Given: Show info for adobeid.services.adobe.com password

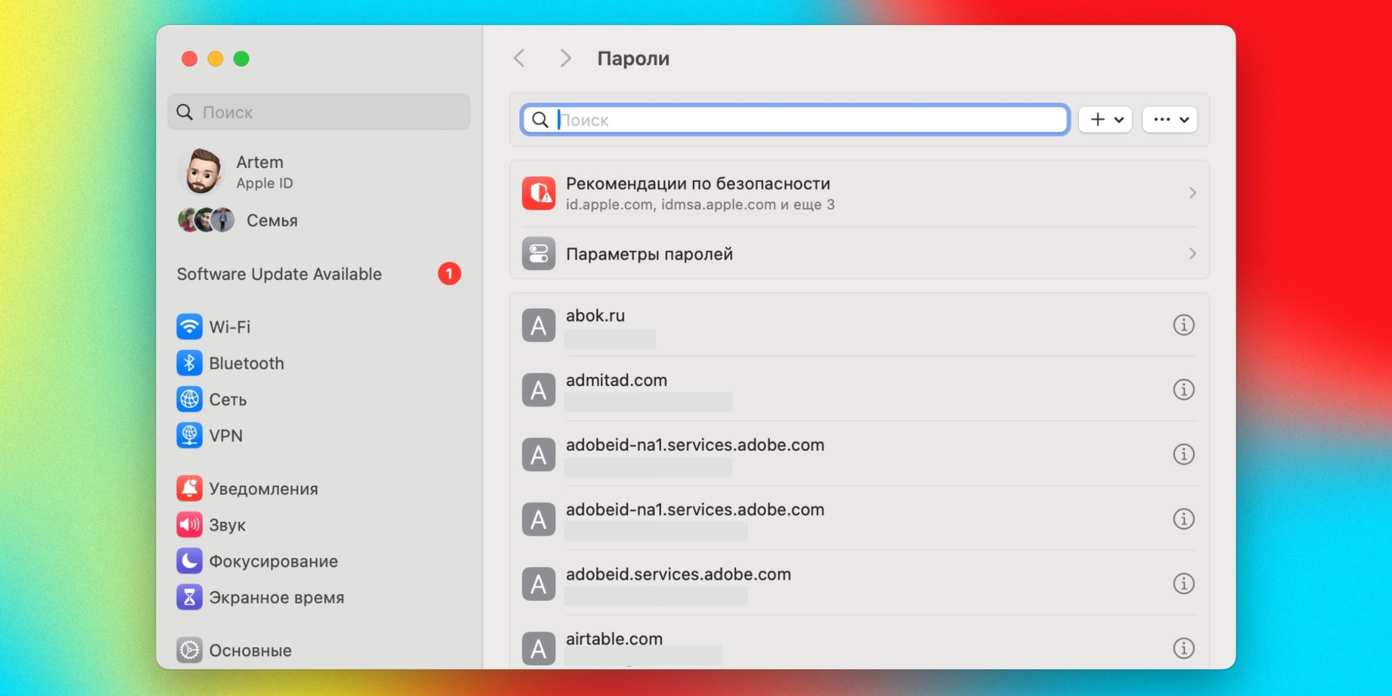Looking at the screenshot, I should coord(1184,584).
